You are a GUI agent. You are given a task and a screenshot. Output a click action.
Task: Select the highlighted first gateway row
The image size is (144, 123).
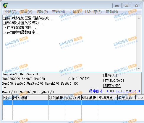(73, 103)
